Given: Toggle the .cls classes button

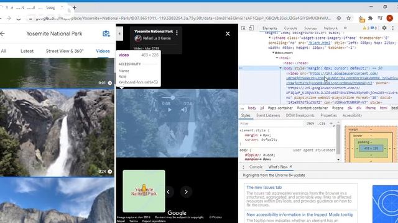Looking at the screenshot, I should tap(322, 124).
